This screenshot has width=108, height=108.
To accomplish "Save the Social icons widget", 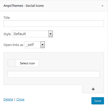I will pos(98,101).
